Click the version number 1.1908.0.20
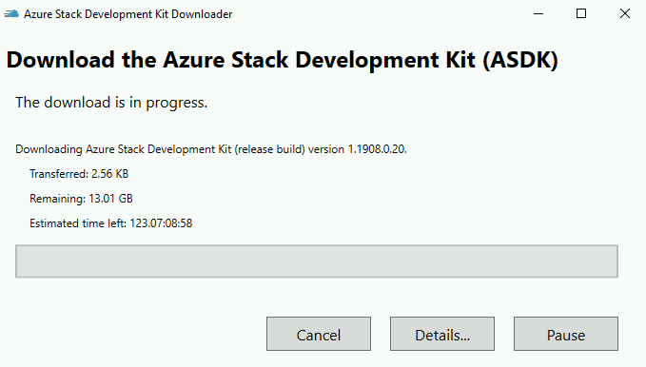This screenshot has width=646, height=367. [377, 149]
